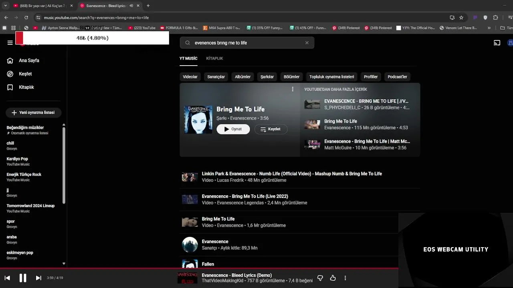
Task: Filter results by Topluluk oynatma listeleri
Action: (x=331, y=77)
